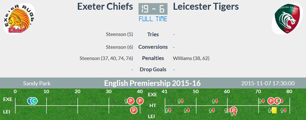306x120 pixels.
Task: Click Leicester's first-half penalty marker at 38 minutes
Action: click(134, 110)
